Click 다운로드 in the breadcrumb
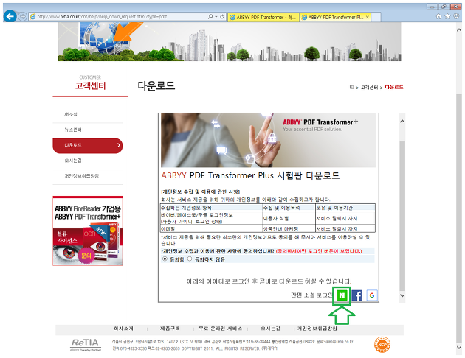The image size is (465, 358). 394,87
